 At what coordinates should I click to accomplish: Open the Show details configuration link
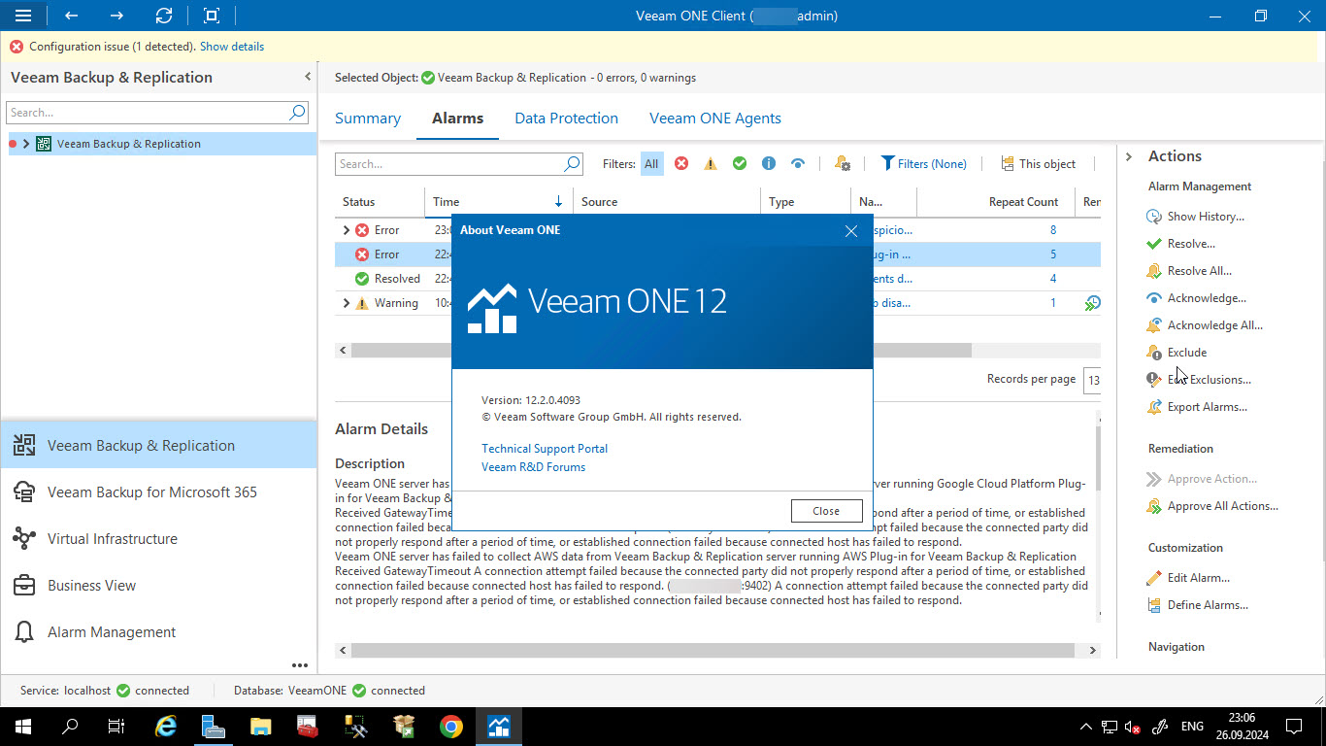click(232, 47)
